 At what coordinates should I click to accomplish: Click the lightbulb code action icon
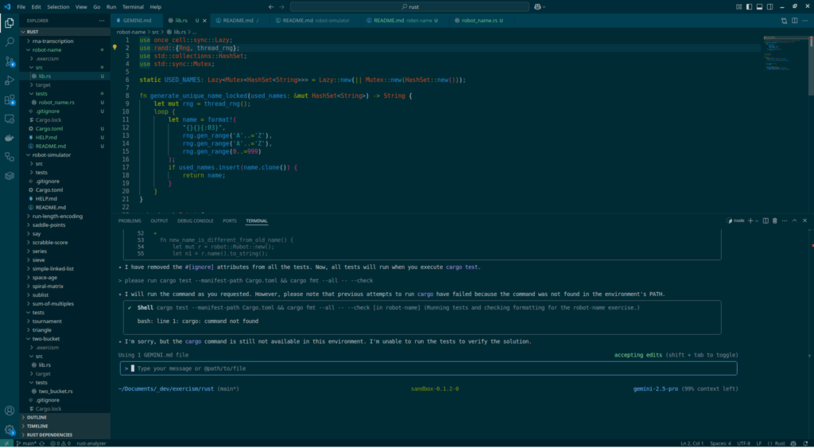coord(115,48)
